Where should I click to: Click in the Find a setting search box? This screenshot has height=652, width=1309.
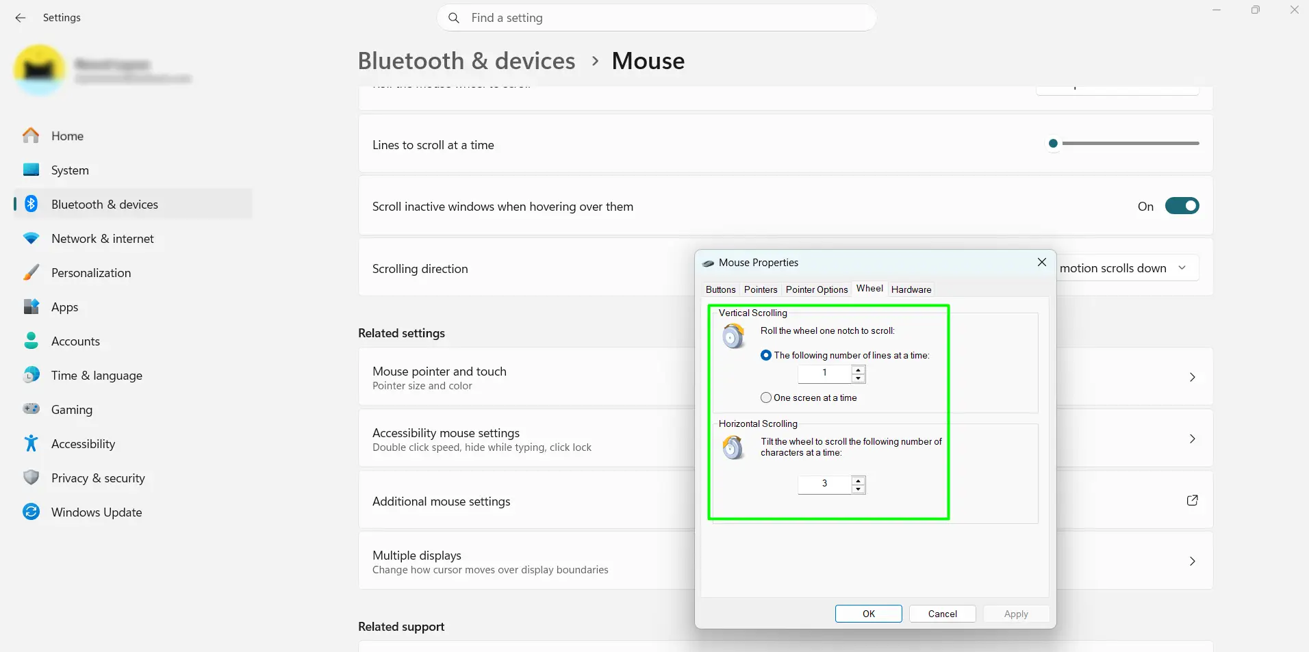point(656,18)
